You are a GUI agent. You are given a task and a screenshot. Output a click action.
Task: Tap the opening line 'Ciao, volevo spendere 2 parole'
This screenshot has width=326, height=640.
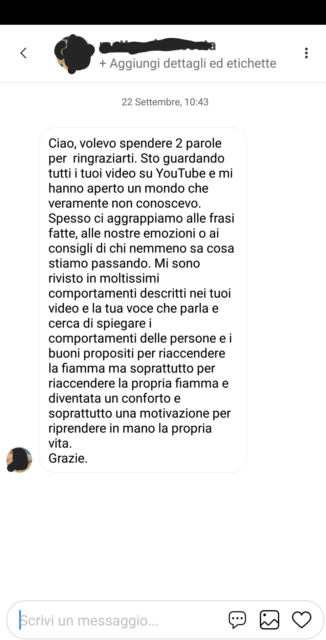point(135,143)
